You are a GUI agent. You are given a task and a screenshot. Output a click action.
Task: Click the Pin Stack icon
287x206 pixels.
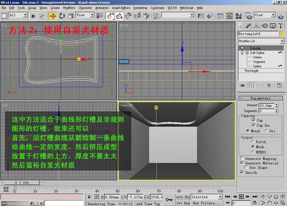[241, 85]
